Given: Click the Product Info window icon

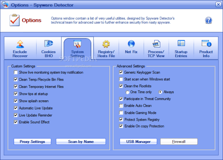Looking at the screenshot, I should pos(206,43).
